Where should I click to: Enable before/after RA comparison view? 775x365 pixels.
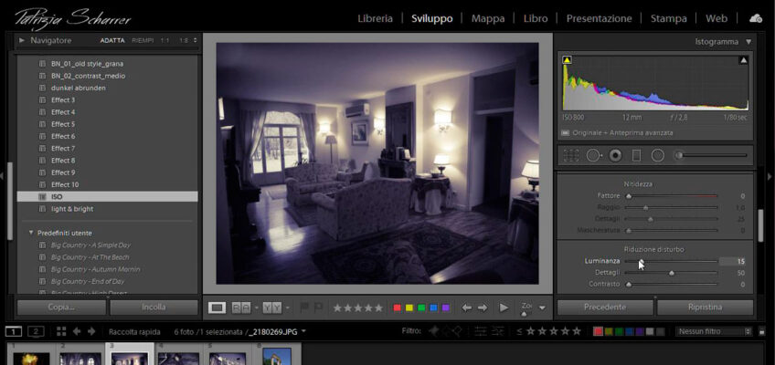tap(241, 308)
